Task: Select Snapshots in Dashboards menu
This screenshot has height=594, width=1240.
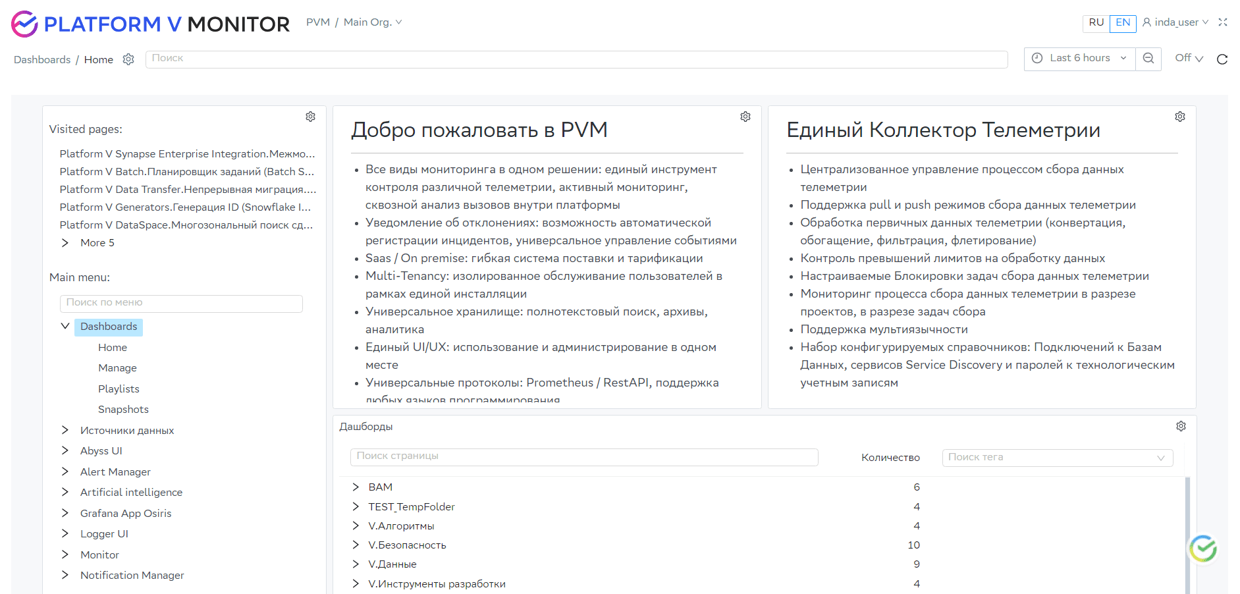Action: (123, 410)
